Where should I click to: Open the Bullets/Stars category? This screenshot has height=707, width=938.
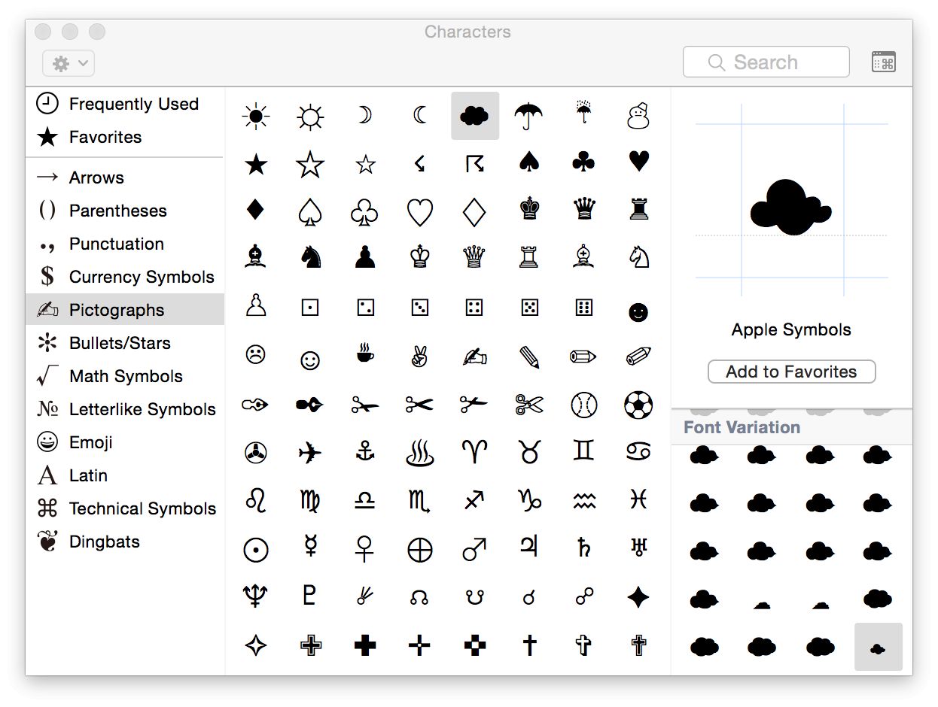[x=125, y=343]
